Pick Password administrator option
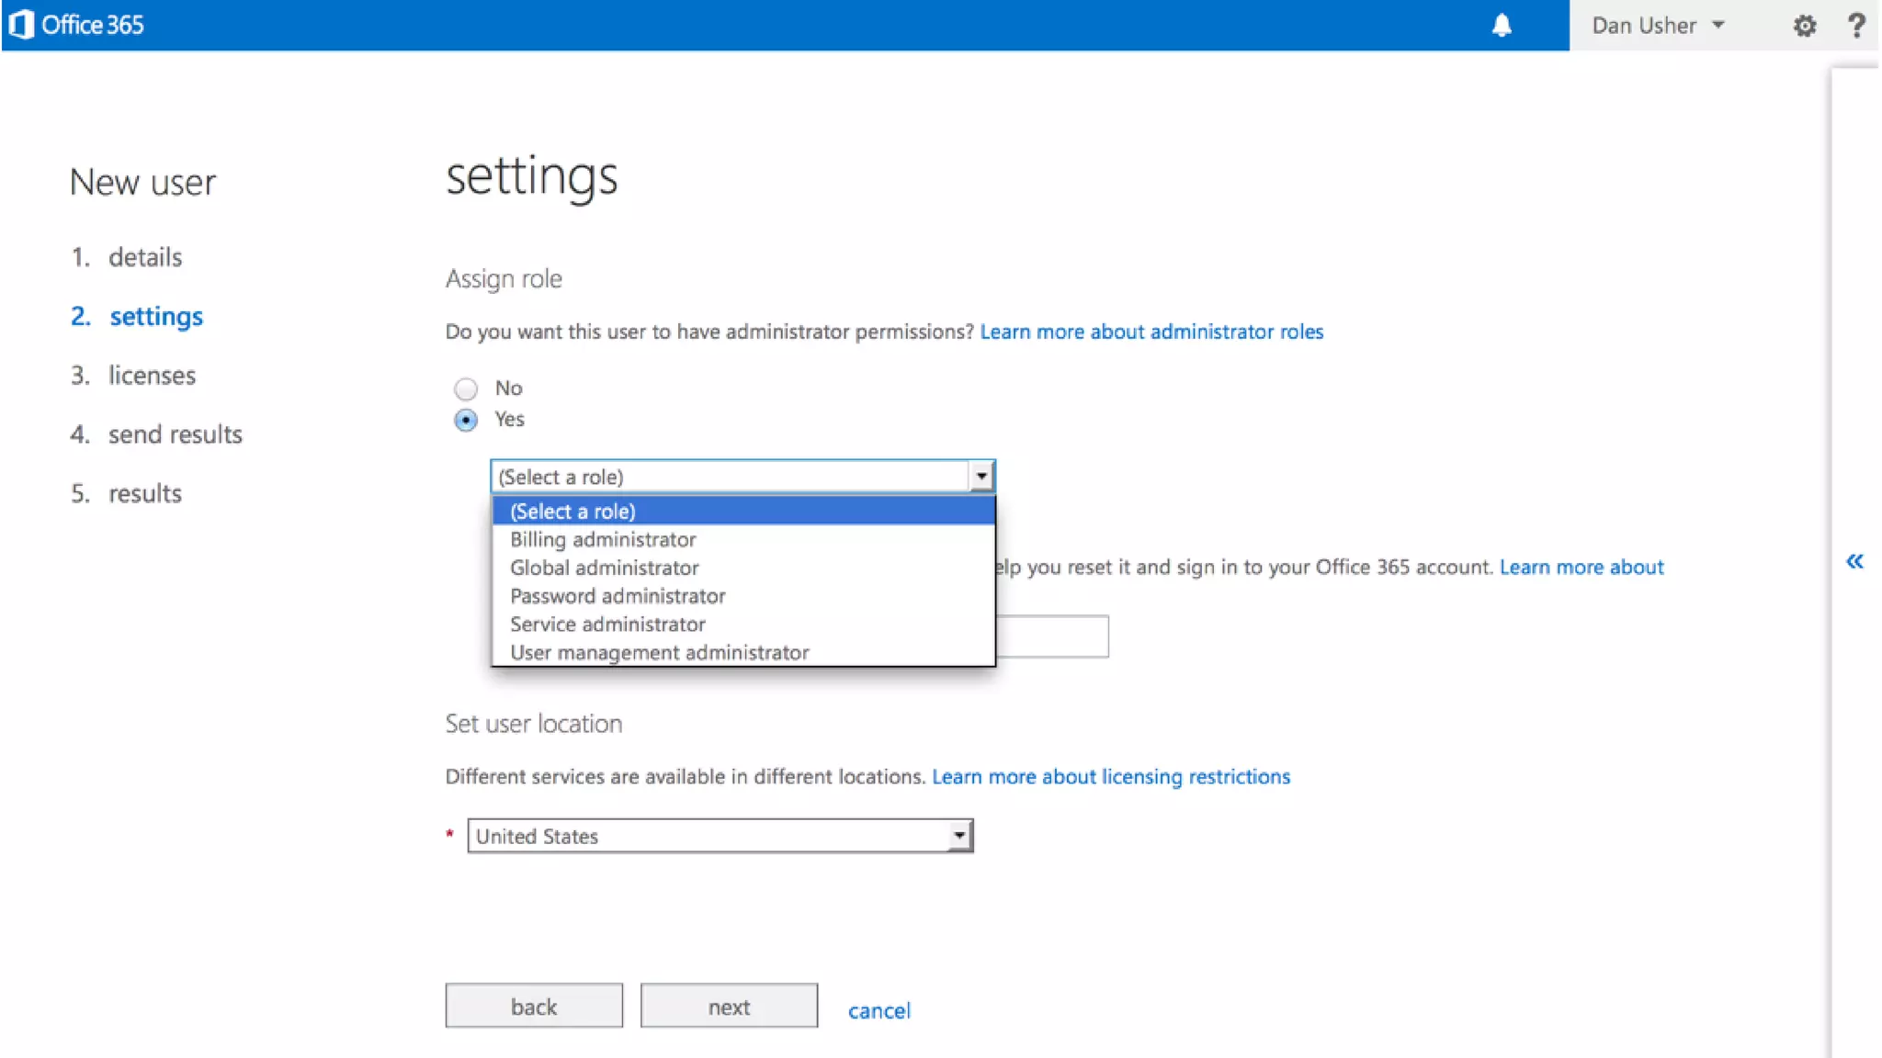The height and width of the screenshot is (1058, 1882). 618,596
